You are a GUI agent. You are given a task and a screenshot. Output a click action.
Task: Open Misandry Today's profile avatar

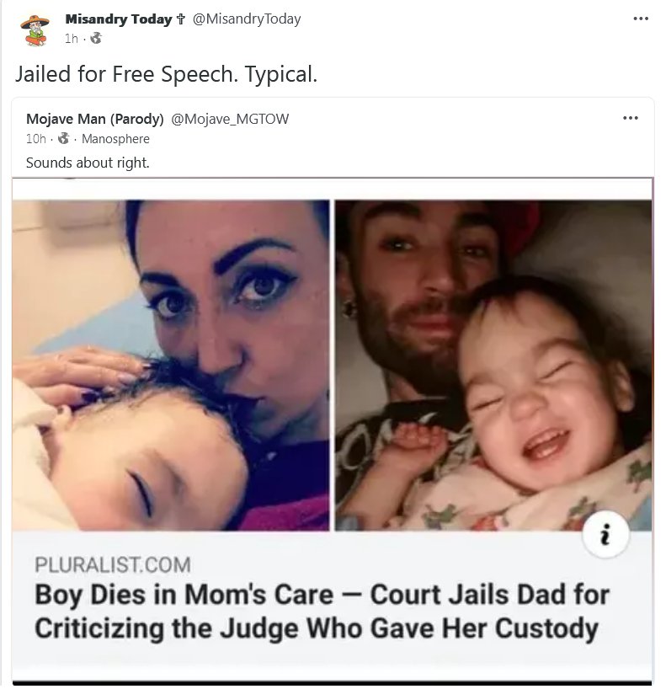pos(35,30)
